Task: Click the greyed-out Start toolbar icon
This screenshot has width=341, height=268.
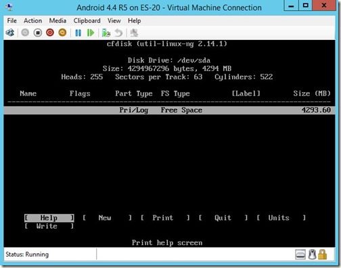Action: pyautogui.click(x=25, y=32)
